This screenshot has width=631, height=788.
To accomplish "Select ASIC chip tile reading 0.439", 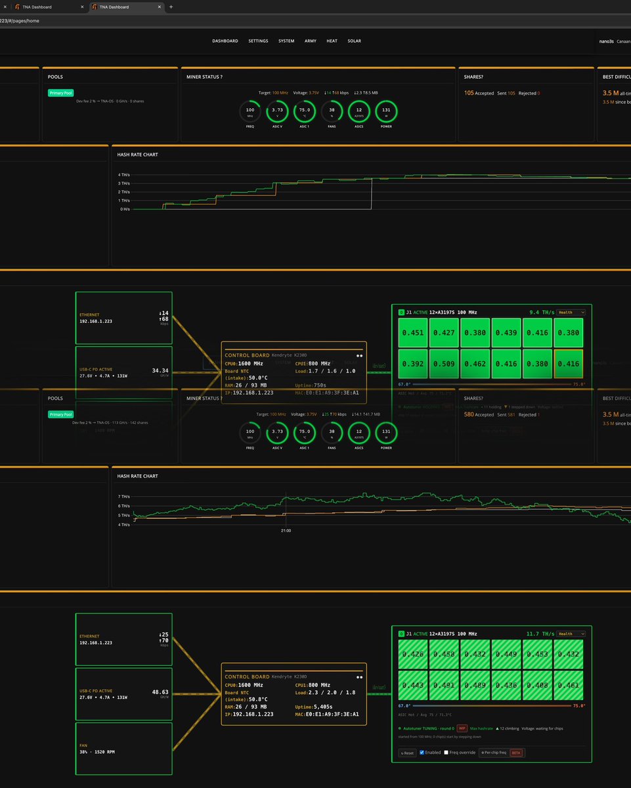I will [506, 333].
